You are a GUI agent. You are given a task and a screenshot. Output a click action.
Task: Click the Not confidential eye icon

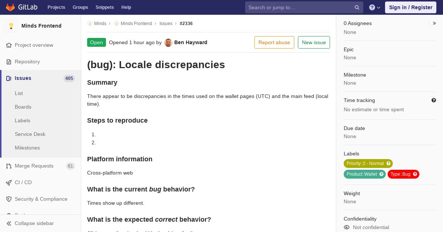tap(347, 227)
